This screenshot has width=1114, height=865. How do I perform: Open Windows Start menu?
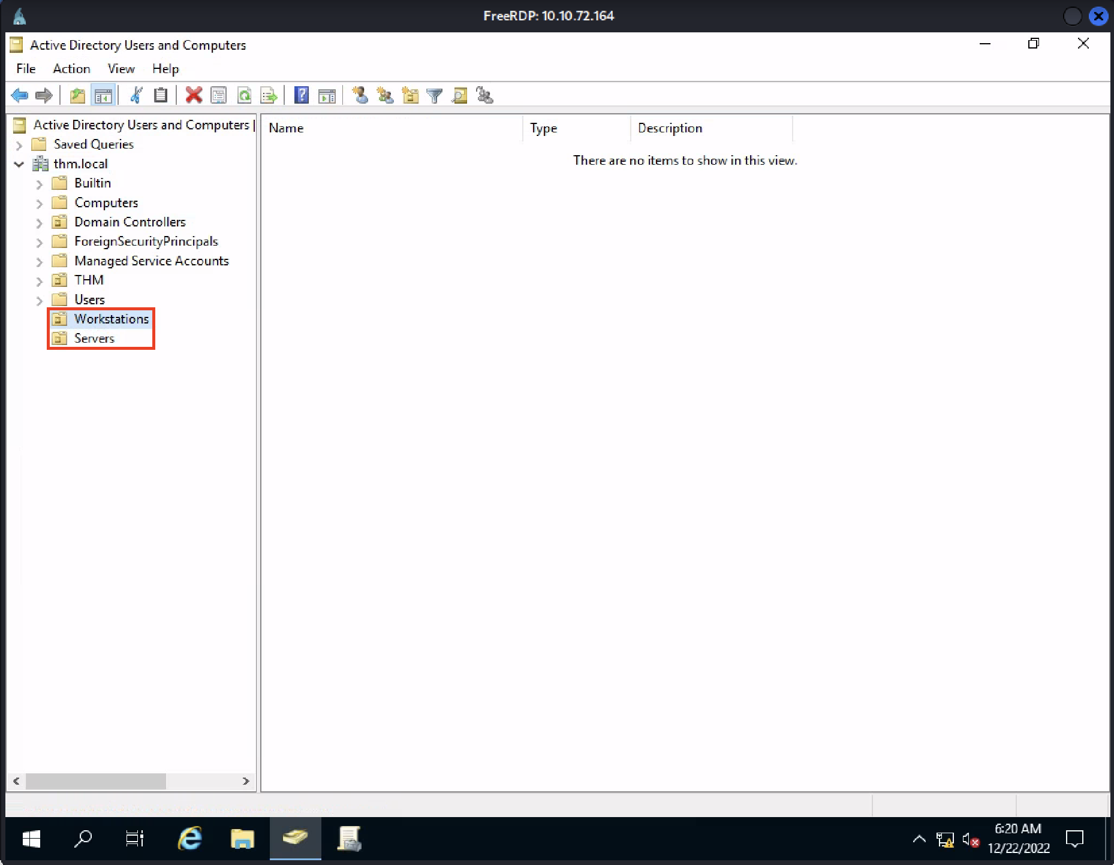(31, 839)
